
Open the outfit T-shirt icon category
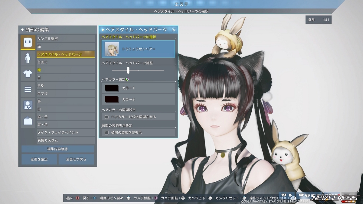pos(28,73)
